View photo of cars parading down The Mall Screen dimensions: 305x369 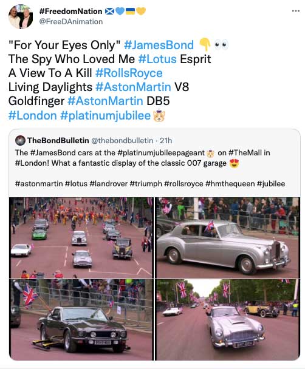click(81, 238)
